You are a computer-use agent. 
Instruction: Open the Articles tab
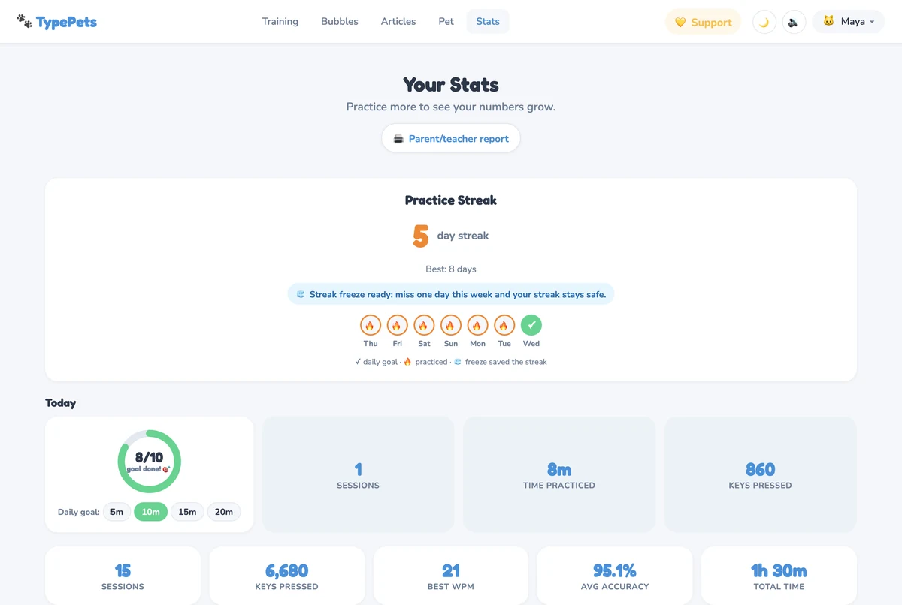(x=398, y=21)
